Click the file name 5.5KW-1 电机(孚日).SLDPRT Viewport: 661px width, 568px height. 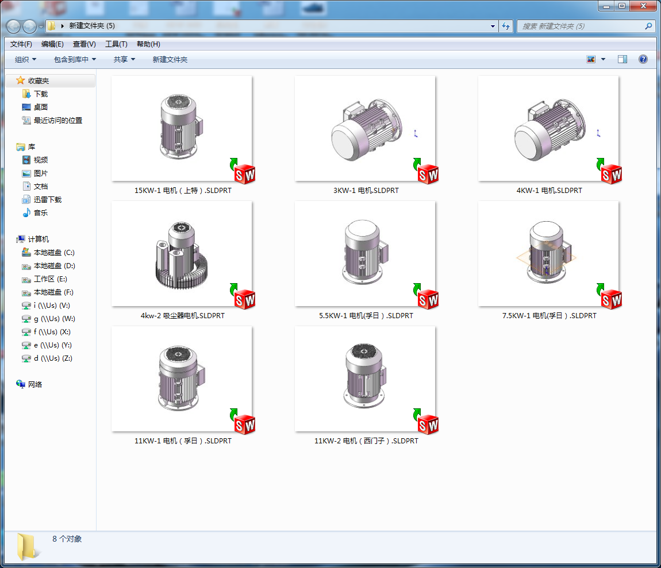click(366, 316)
